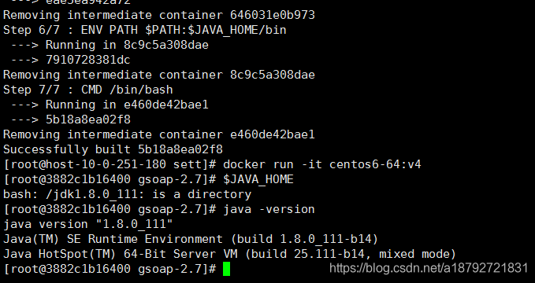This screenshot has width=535, height=283.
Task: Click 'Removing intermediate container 646031e0b973' line
Action: pos(159,15)
